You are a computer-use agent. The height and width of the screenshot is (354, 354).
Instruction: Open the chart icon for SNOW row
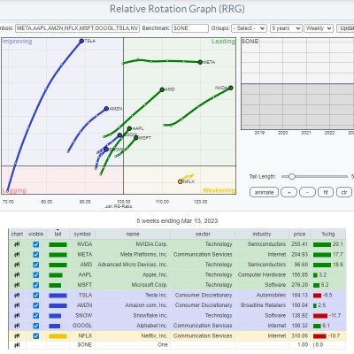17,316
